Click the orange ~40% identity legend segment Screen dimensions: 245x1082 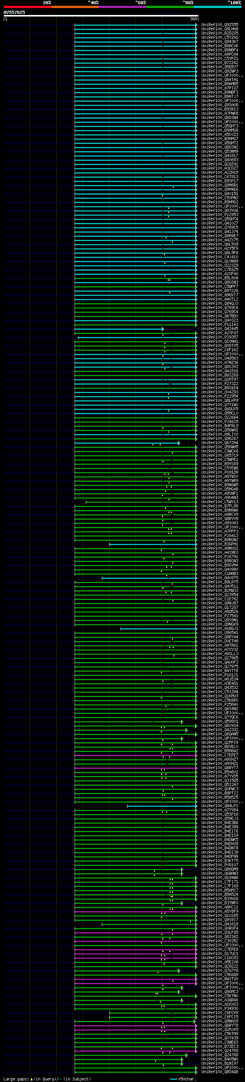75,7
